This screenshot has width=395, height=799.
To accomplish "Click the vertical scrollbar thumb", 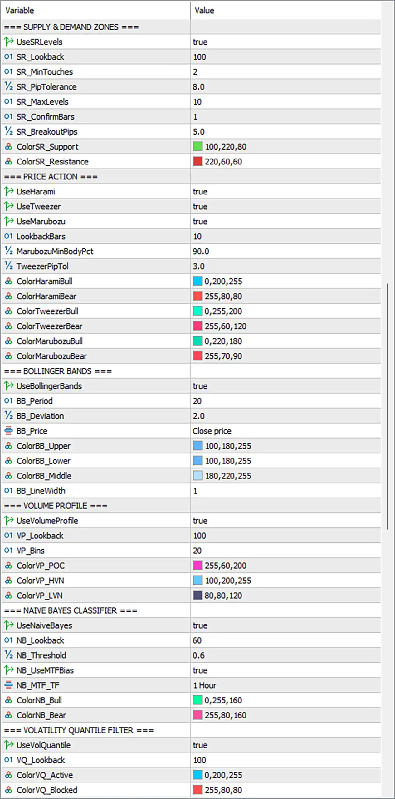I will 388,406.
